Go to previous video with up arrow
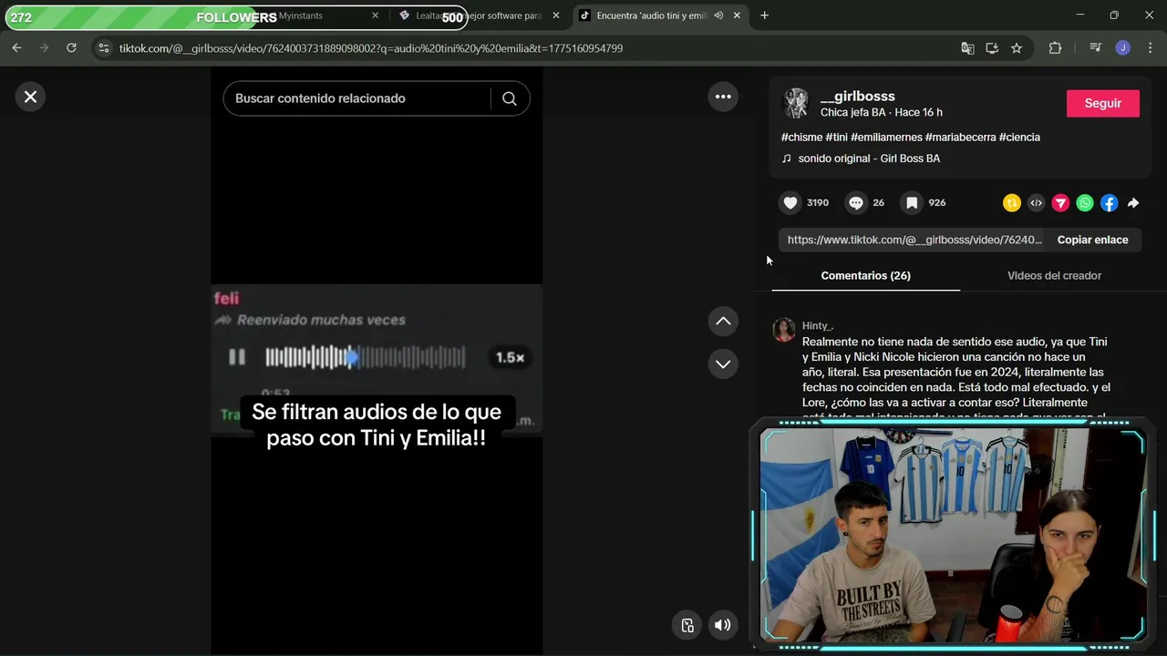The width and height of the screenshot is (1167, 656). [x=723, y=321]
